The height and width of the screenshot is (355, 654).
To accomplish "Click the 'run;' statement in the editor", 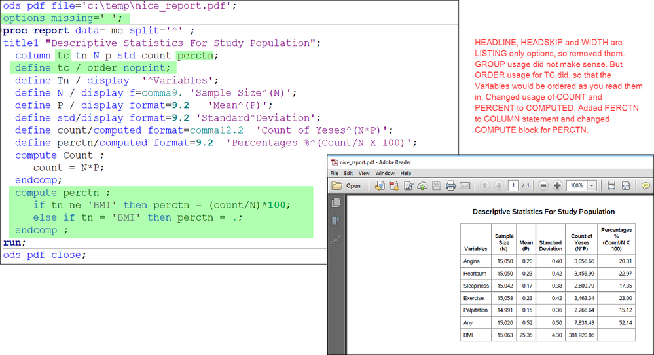I will coord(14,242).
